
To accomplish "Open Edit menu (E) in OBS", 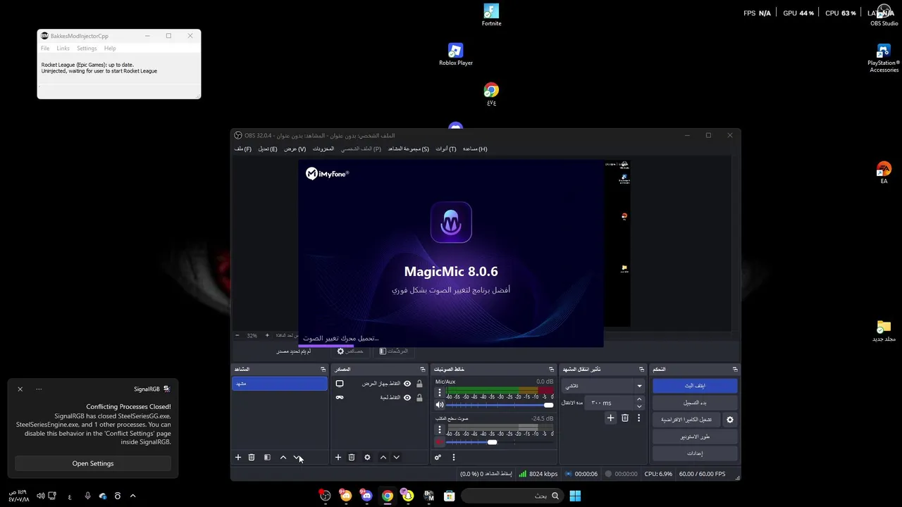I will tap(268, 149).
